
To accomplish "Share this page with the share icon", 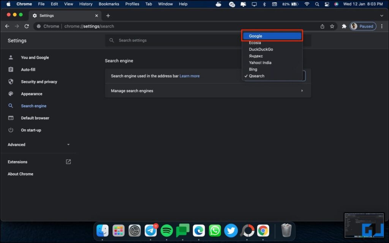I will tap(322, 26).
